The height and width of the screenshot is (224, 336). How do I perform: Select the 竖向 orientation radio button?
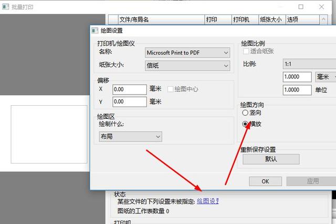245,113
